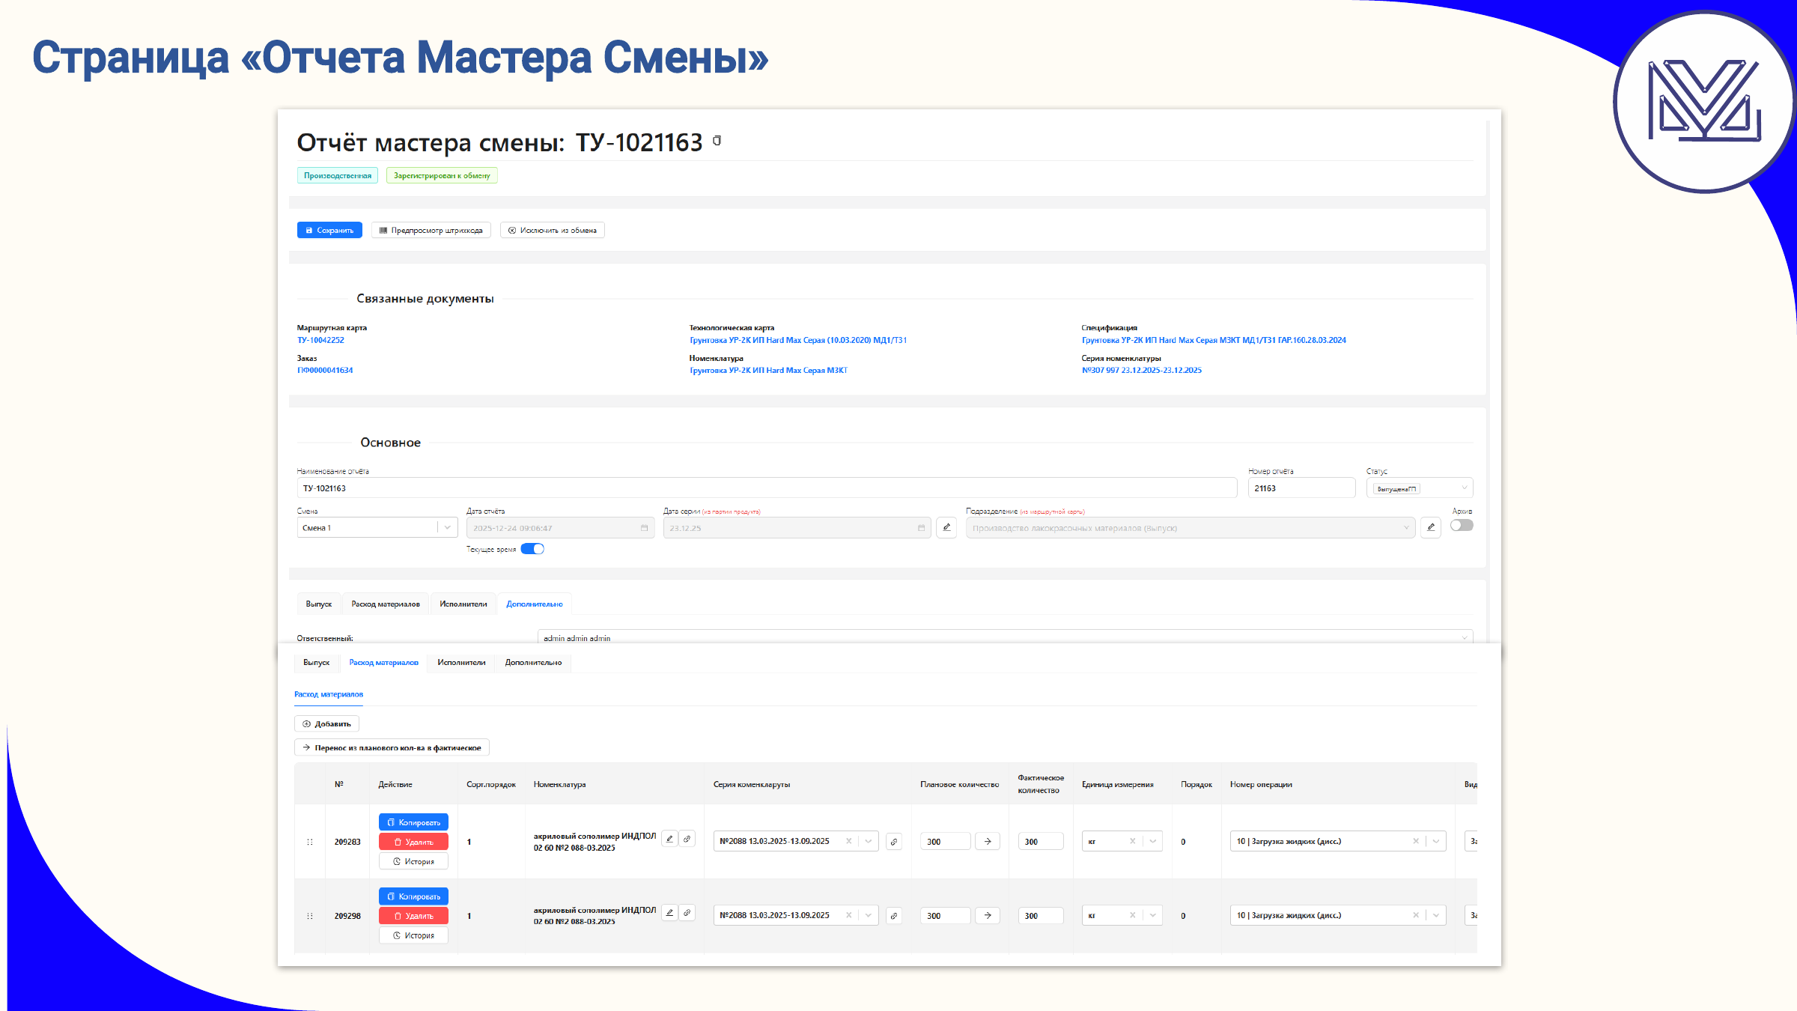Open Маршрутная карта link ТУ-10042252
1797x1011 pixels.
click(x=320, y=340)
